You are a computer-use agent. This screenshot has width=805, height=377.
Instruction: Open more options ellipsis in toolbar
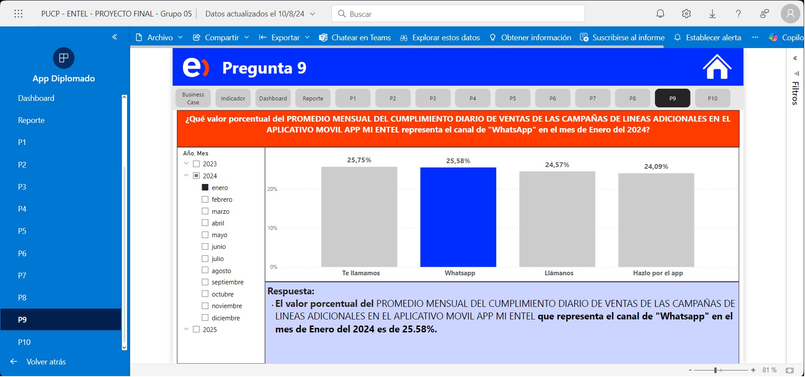tap(756, 38)
